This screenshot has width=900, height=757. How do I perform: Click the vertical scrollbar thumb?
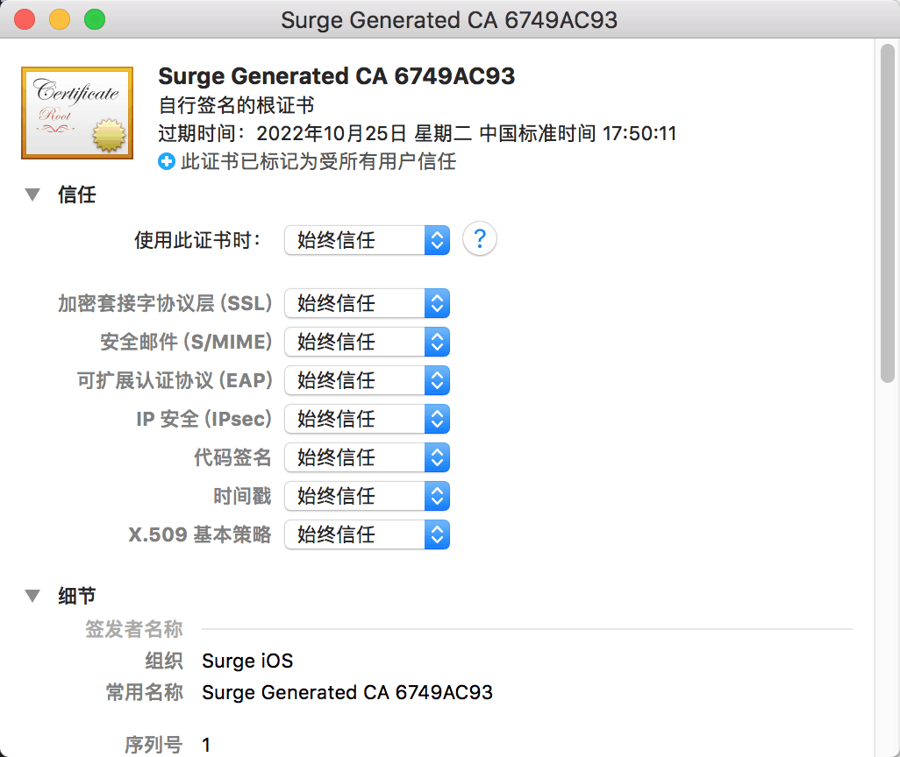click(888, 213)
